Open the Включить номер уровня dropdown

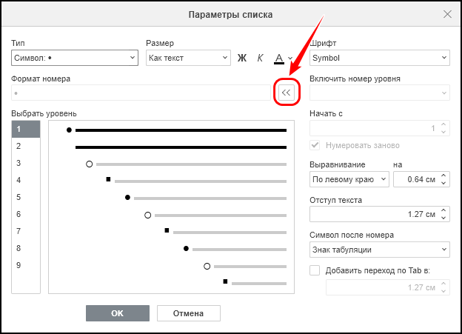click(x=380, y=93)
